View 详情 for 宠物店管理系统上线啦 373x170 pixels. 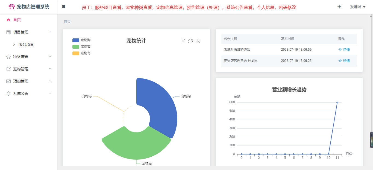click(x=344, y=61)
